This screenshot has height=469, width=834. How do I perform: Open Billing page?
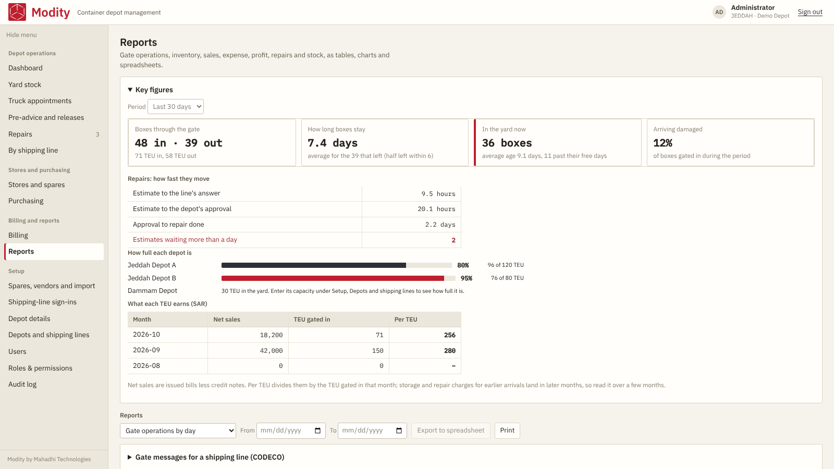click(54, 235)
